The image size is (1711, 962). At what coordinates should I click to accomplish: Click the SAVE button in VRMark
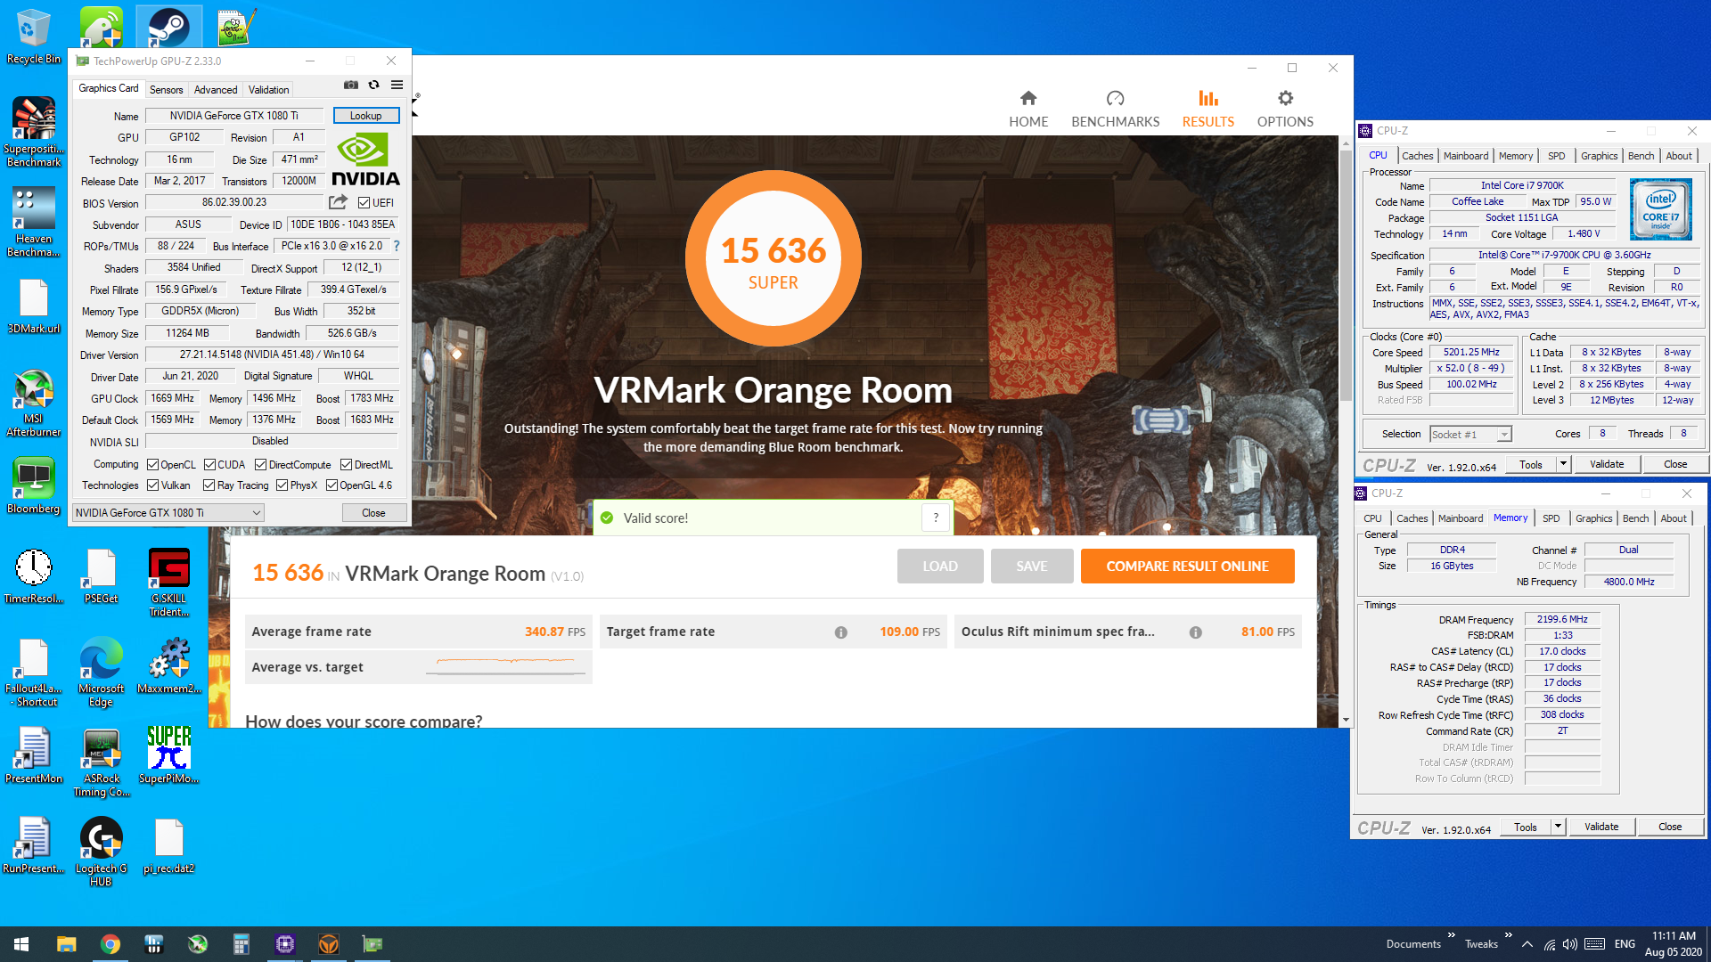point(1032,567)
